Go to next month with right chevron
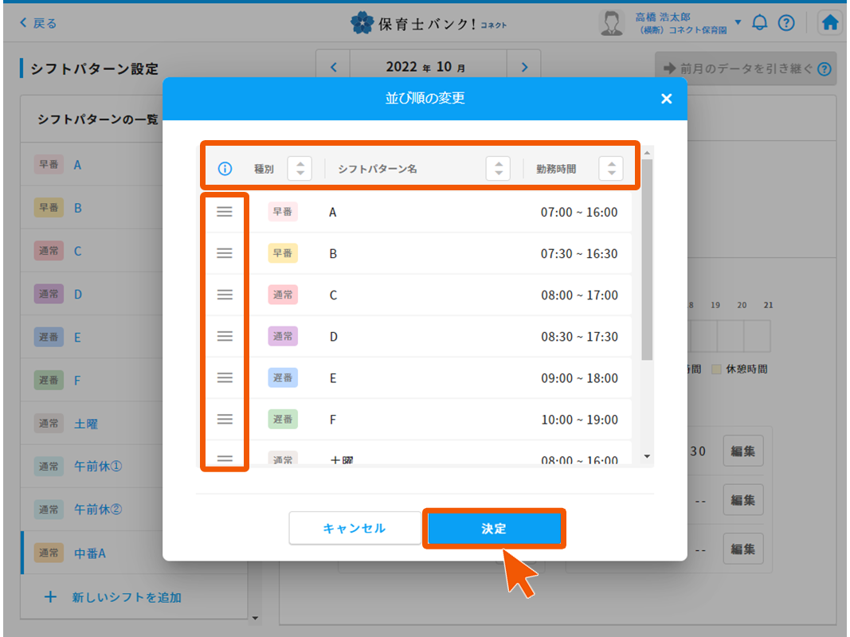Viewport: 850px width, 637px height. pos(524,68)
